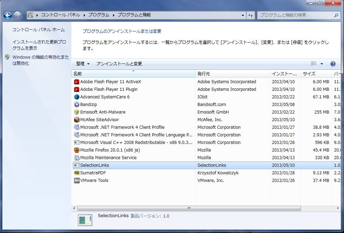Expand the breadcrumb arrow before コントロール パネル
Viewport: 344px width, 233px height.
(x=37, y=15)
